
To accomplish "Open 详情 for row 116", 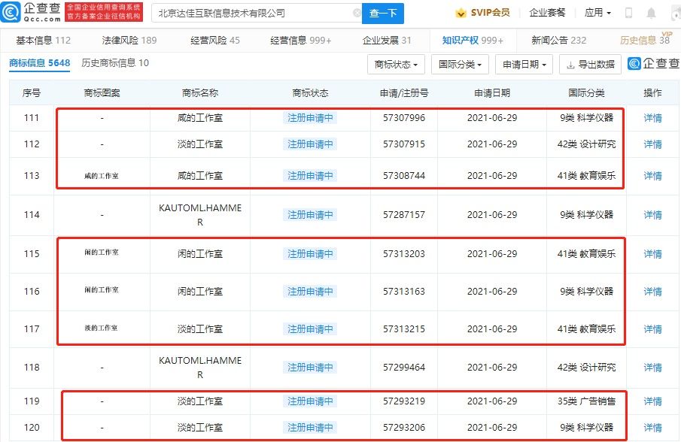I will coord(652,292).
